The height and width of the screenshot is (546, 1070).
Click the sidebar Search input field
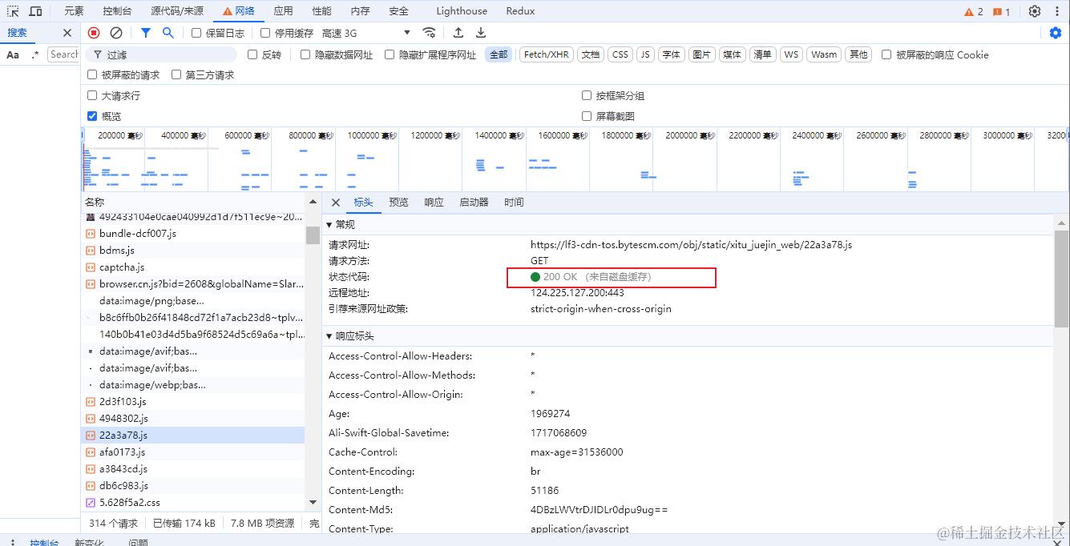[x=63, y=54]
